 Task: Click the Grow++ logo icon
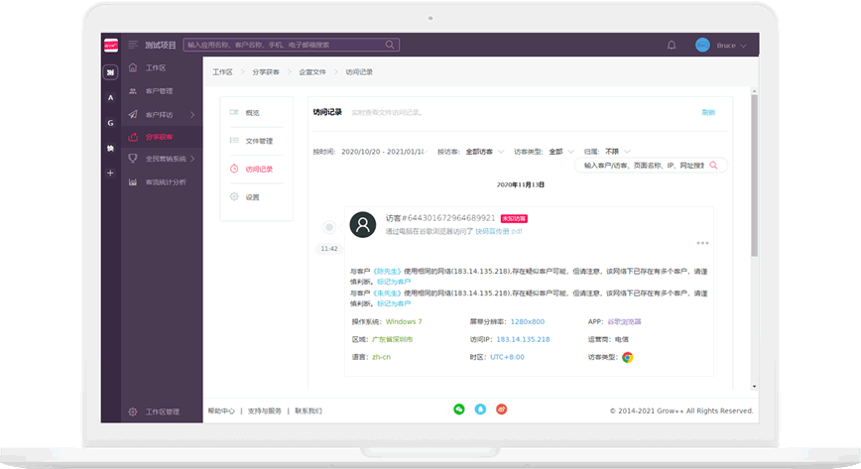110,45
